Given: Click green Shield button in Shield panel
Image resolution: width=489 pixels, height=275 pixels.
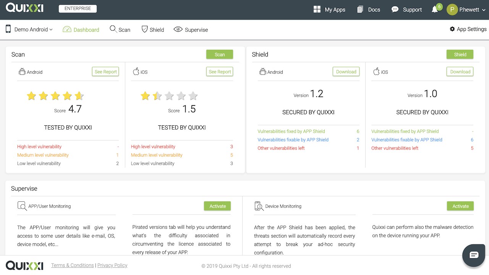Looking at the screenshot, I should pos(460,54).
